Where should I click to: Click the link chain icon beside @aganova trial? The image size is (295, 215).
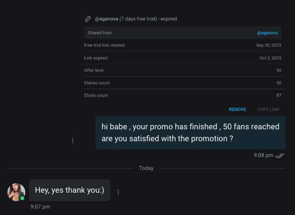(x=88, y=19)
